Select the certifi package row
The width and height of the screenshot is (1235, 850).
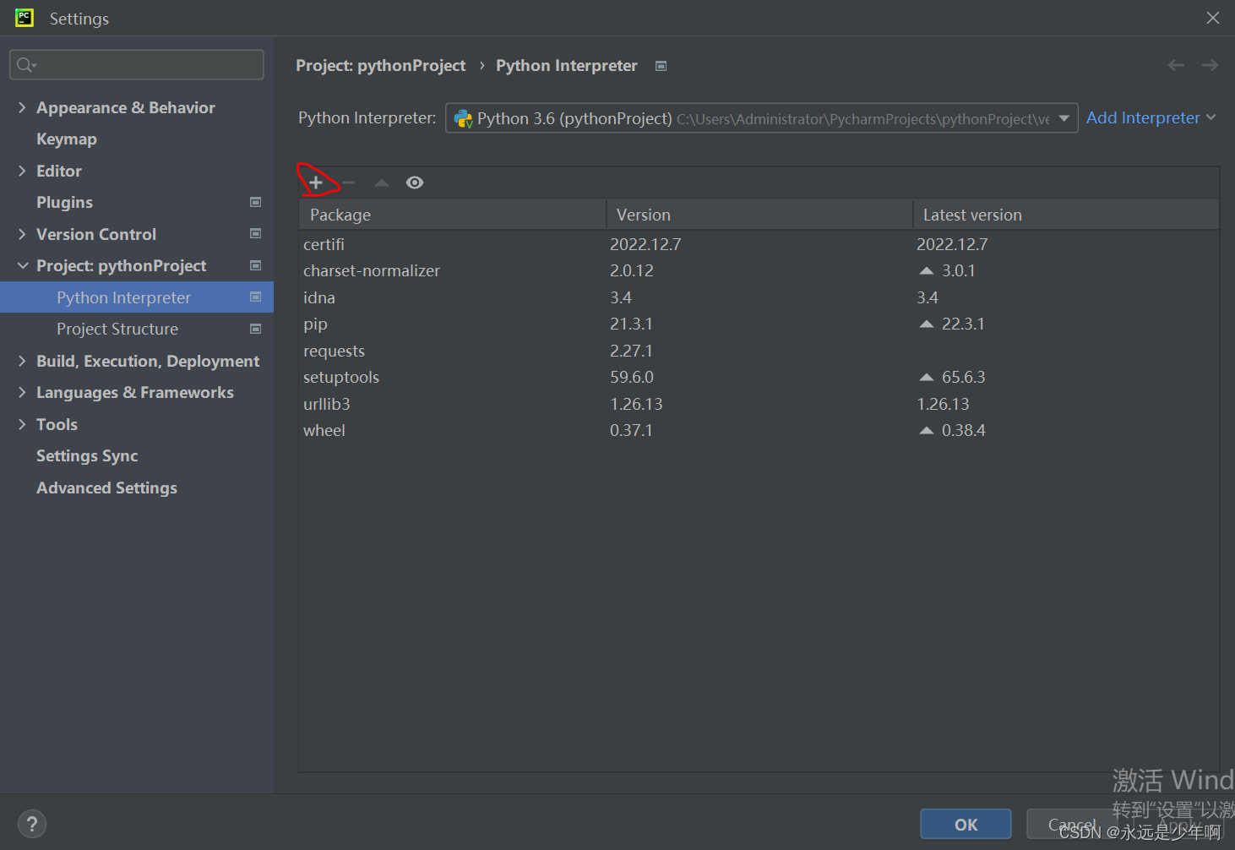click(759, 244)
